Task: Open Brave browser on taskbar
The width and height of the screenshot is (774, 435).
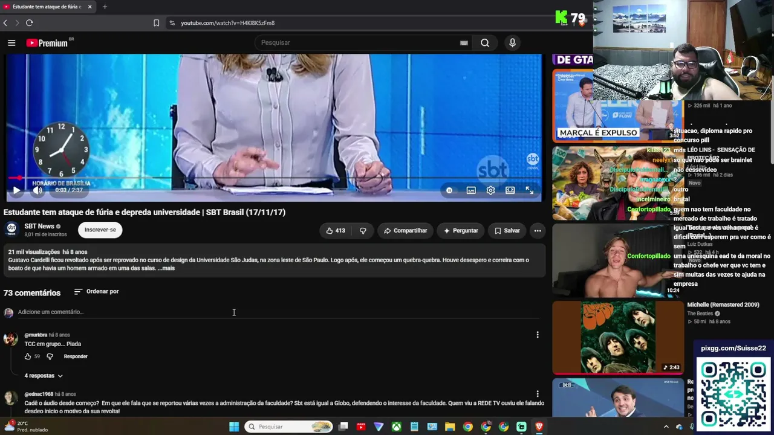Action: 539,427
